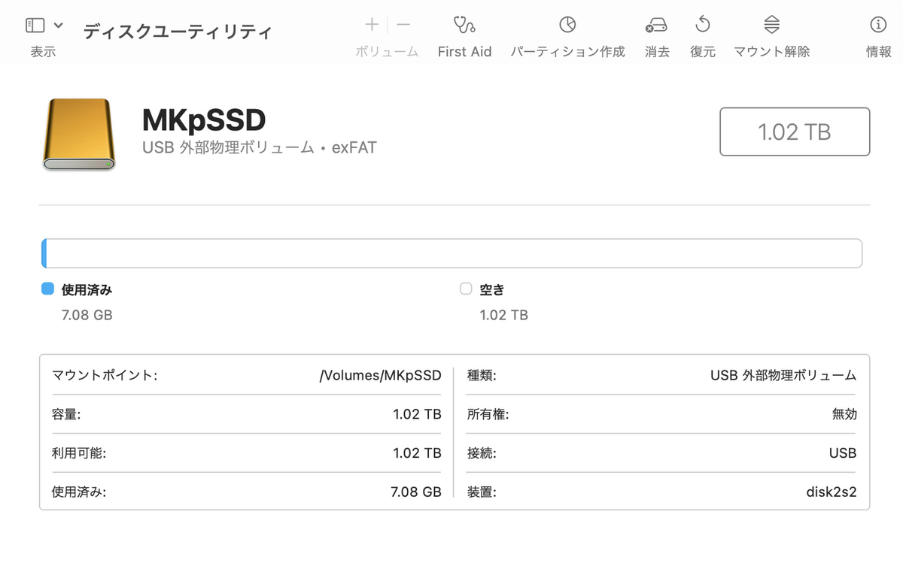Viewport: 903px width, 587px height.
Task: Click the MKpSSD external drive icon
Action: [78, 134]
